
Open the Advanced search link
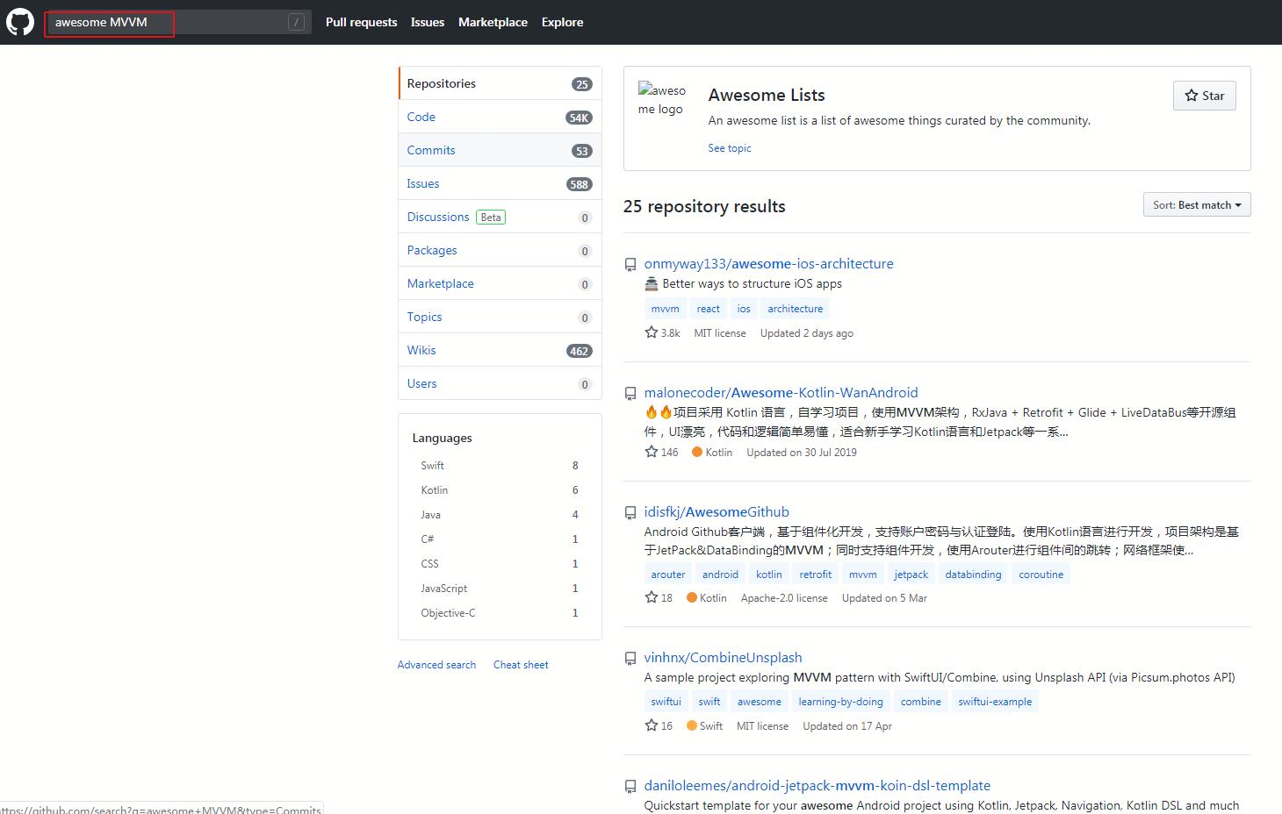coord(436,665)
